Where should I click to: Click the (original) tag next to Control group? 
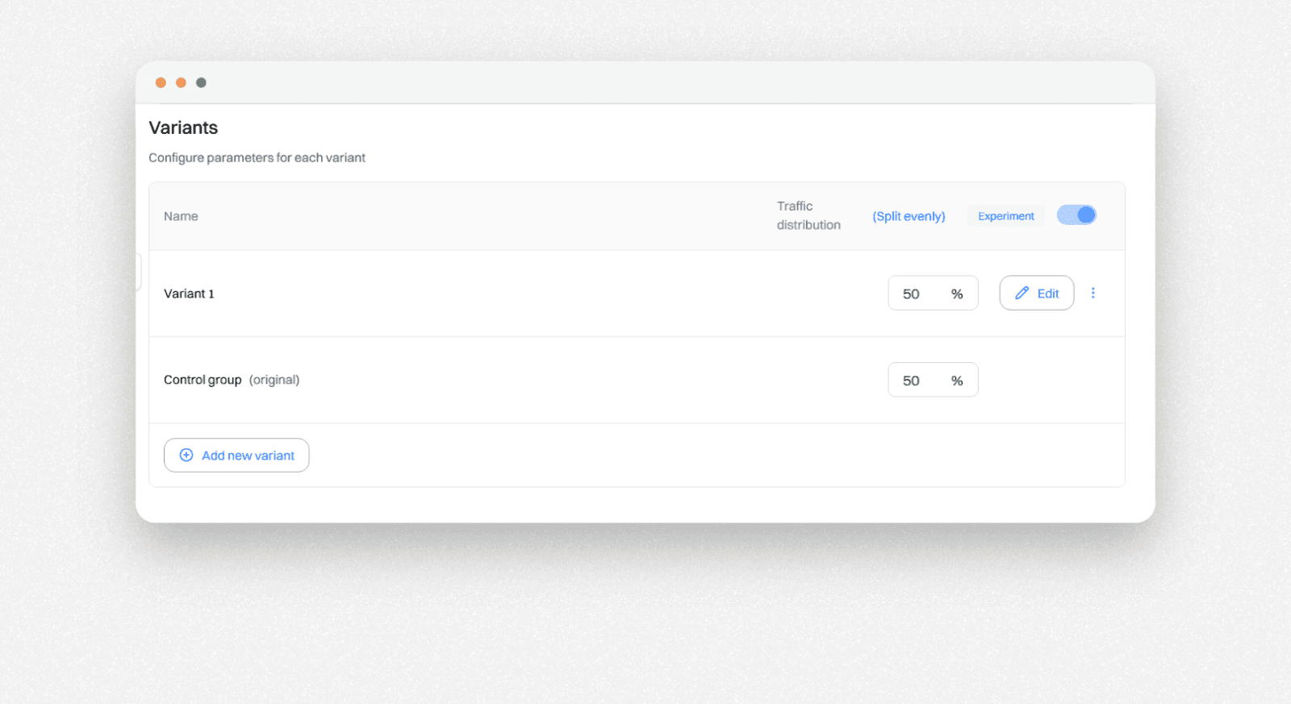274,380
